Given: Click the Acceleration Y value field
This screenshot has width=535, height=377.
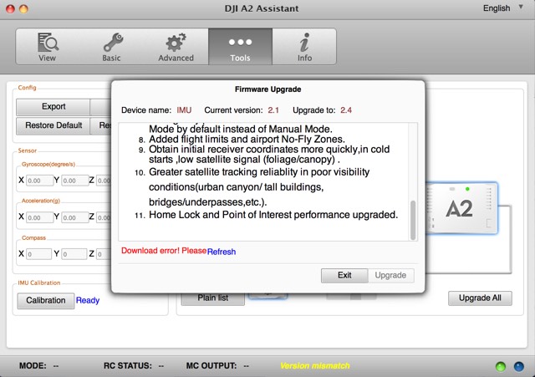Looking at the screenshot, I should pyautogui.click(x=74, y=217).
